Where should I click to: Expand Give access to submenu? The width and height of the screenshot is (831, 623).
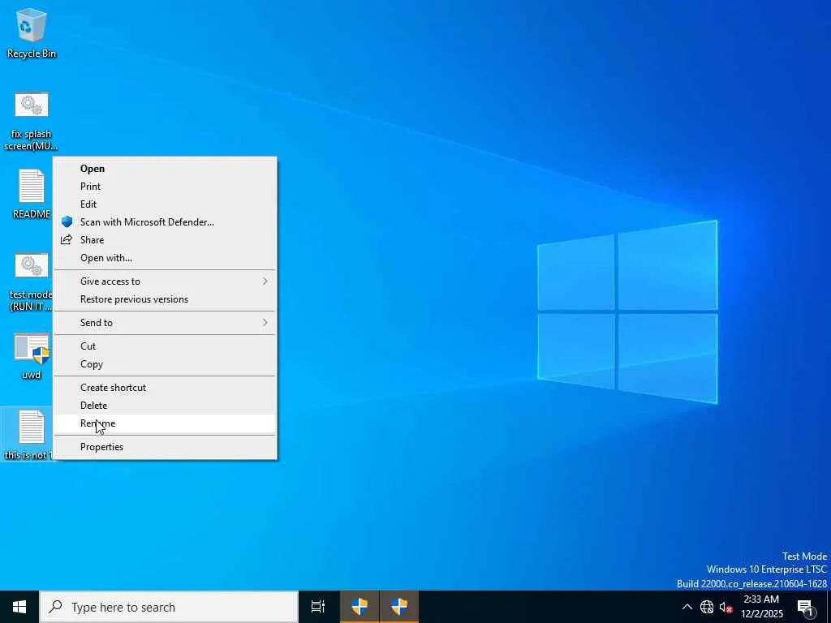[165, 281]
